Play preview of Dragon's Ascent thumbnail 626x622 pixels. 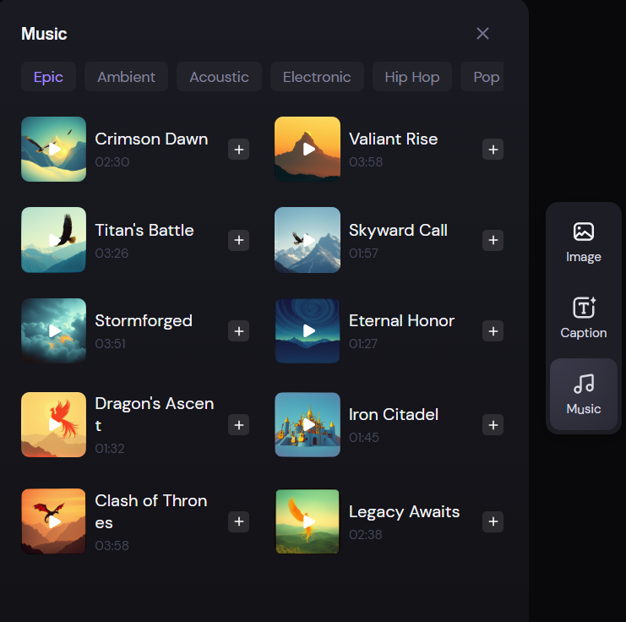[54, 424]
